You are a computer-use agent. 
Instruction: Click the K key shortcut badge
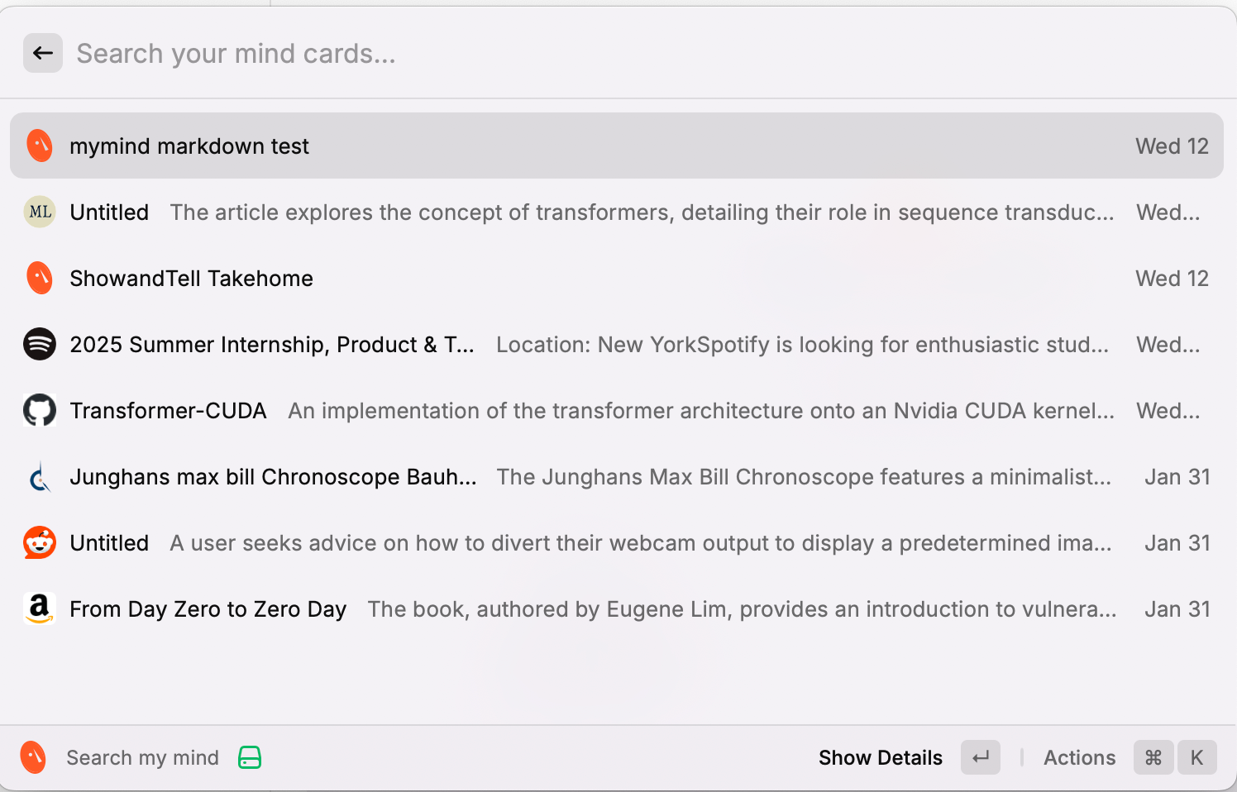click(1196, 756)
